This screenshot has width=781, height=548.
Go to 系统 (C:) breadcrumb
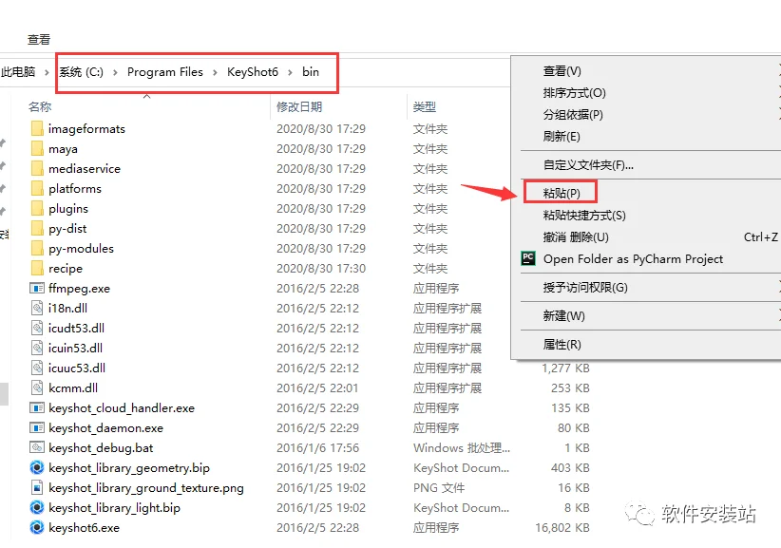coord(81,71)
